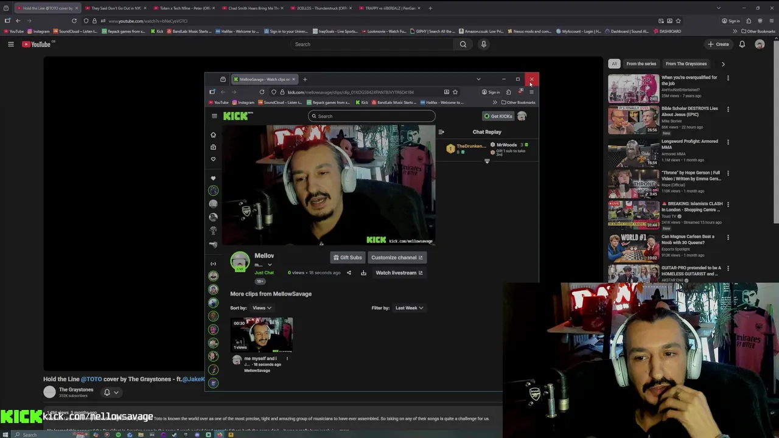Click YouTube search field
Viewport: 779px width, 438px height.
point(374,44)
